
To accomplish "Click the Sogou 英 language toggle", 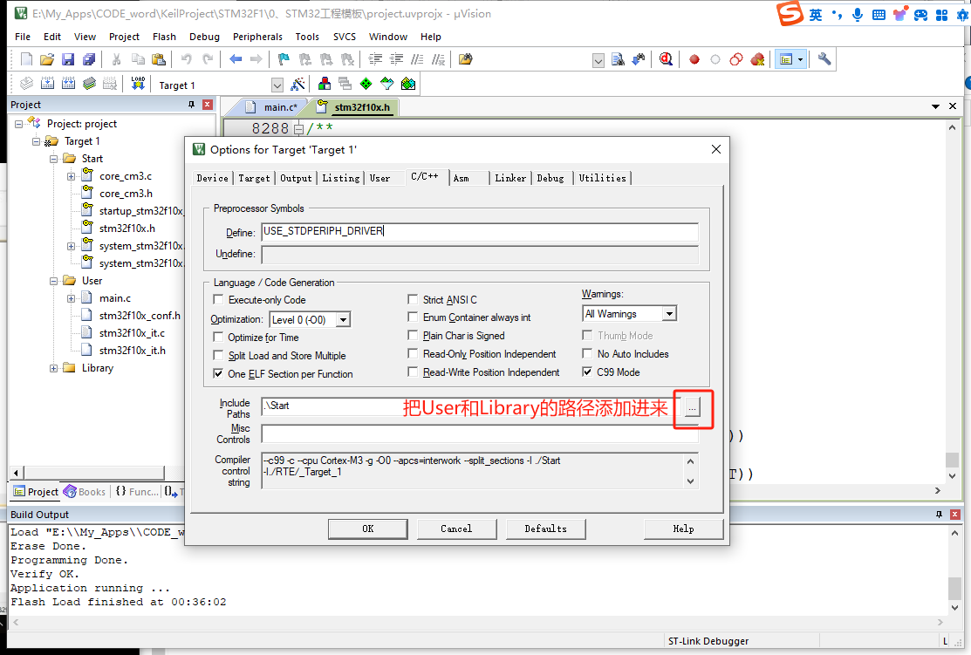I will click(x=817, y=15).
